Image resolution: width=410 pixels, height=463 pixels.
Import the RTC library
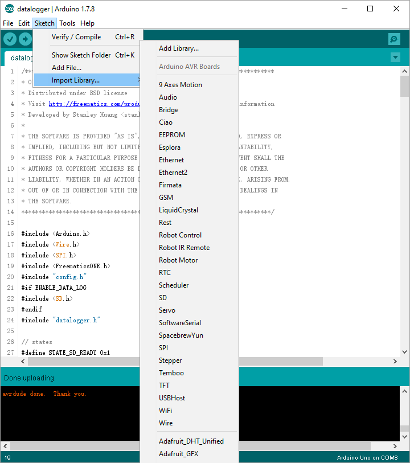(x=189, y=273)
